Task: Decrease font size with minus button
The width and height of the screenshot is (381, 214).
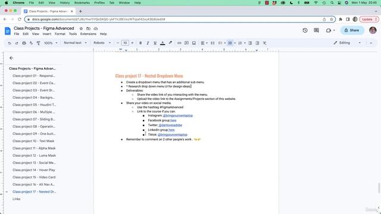Action: [118, 43]
